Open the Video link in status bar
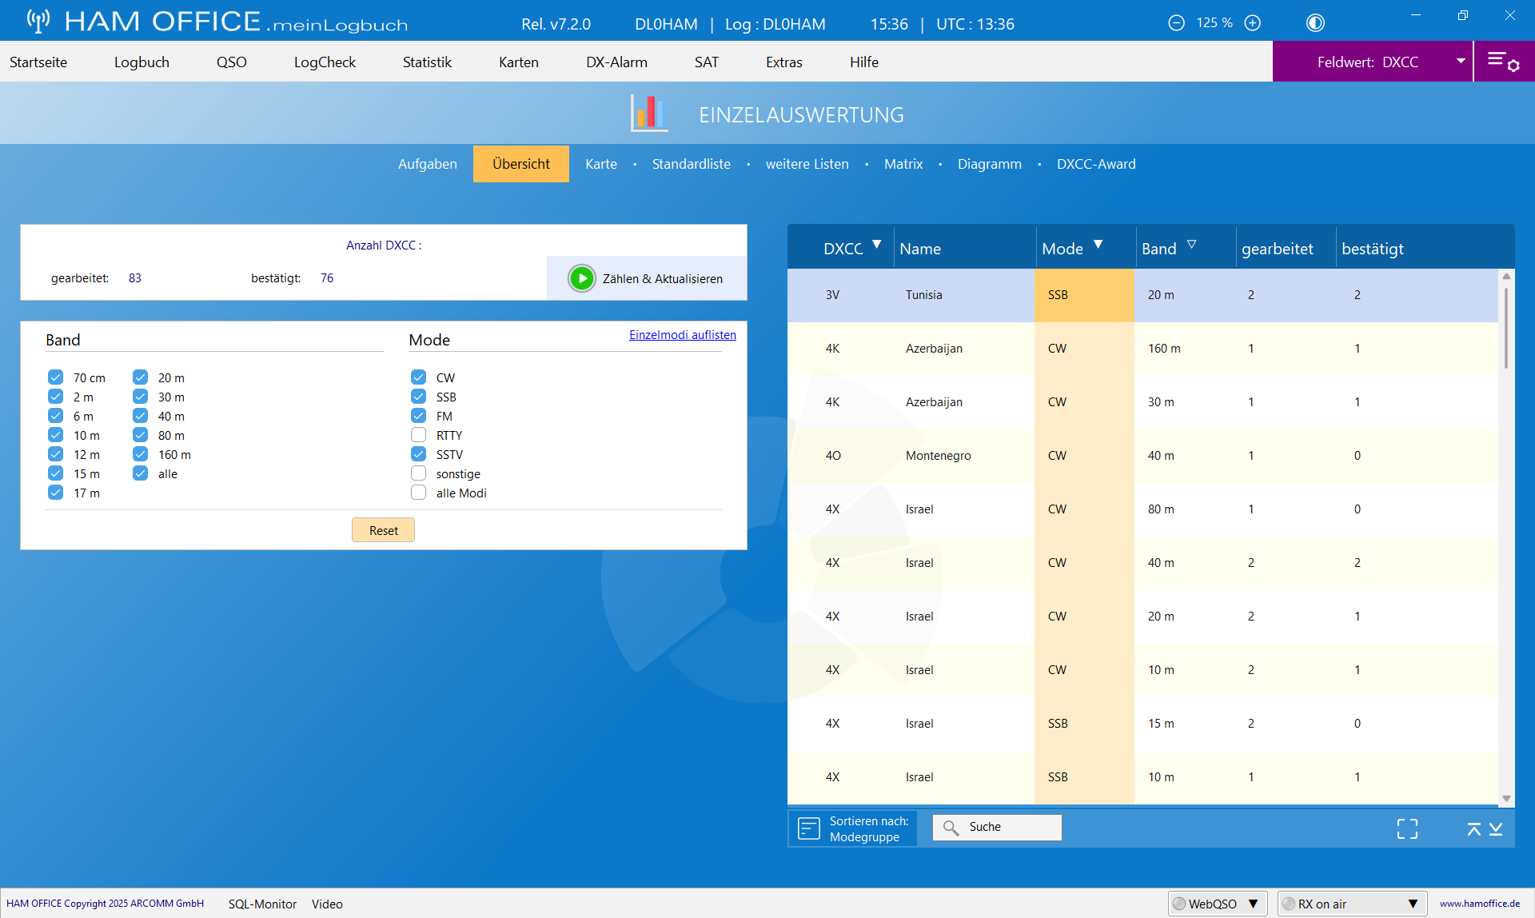 327,904
